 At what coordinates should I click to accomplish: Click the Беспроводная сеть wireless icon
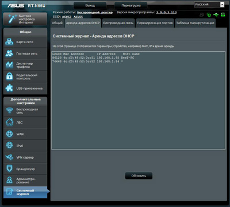9,111
